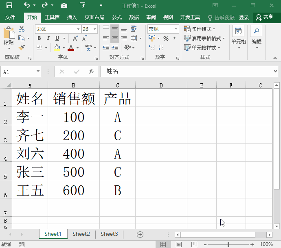
Task: Click the Accounting Number Format icon
Action: coord(152,38)
